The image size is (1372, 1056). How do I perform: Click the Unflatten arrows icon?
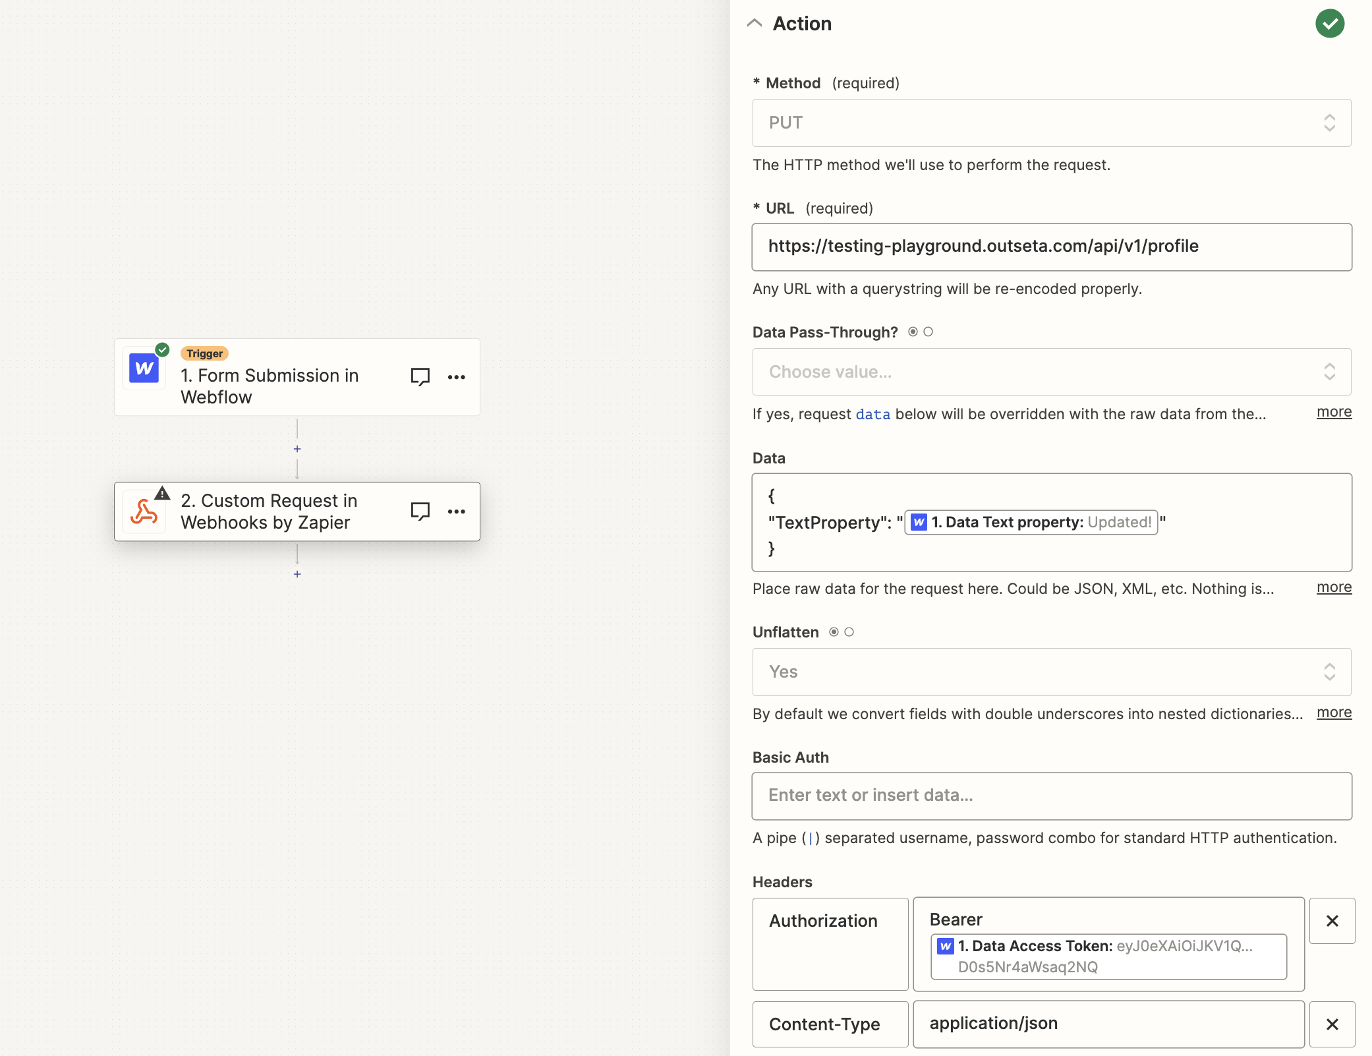point(1330,672)
